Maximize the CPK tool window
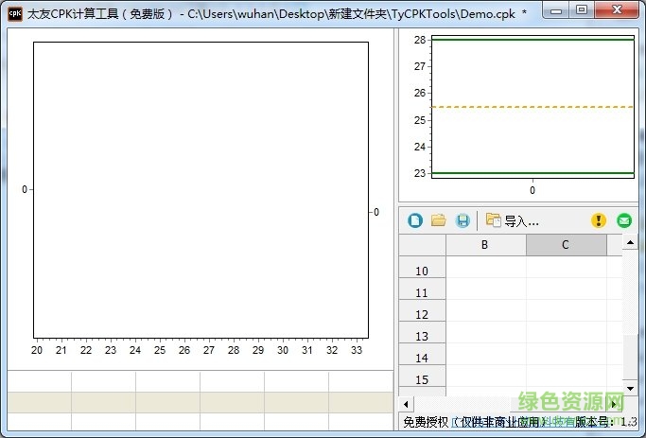Screen dimensions: 646x438 (582, 9)
